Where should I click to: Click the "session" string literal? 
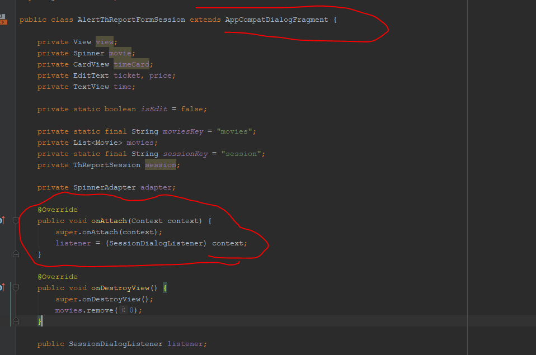coord(241,154)
